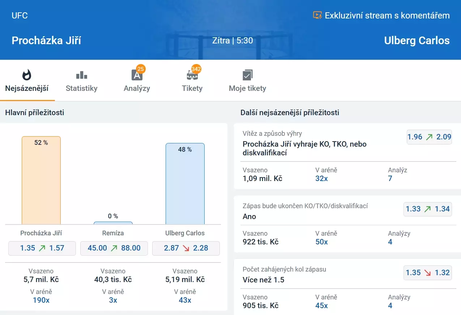Select Procházka Jiří odds 1.57
Screen dimensions: 461x315
click(42, 248)
